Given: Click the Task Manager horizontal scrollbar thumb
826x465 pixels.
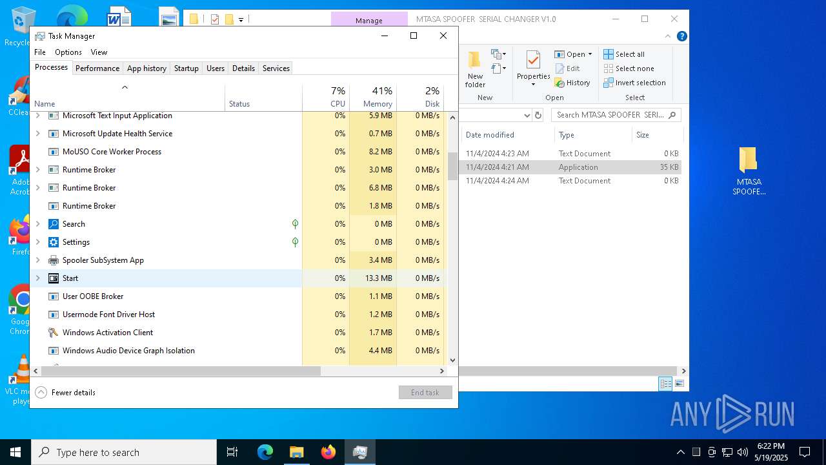Looking at the screenshot, I should (181, 371).
